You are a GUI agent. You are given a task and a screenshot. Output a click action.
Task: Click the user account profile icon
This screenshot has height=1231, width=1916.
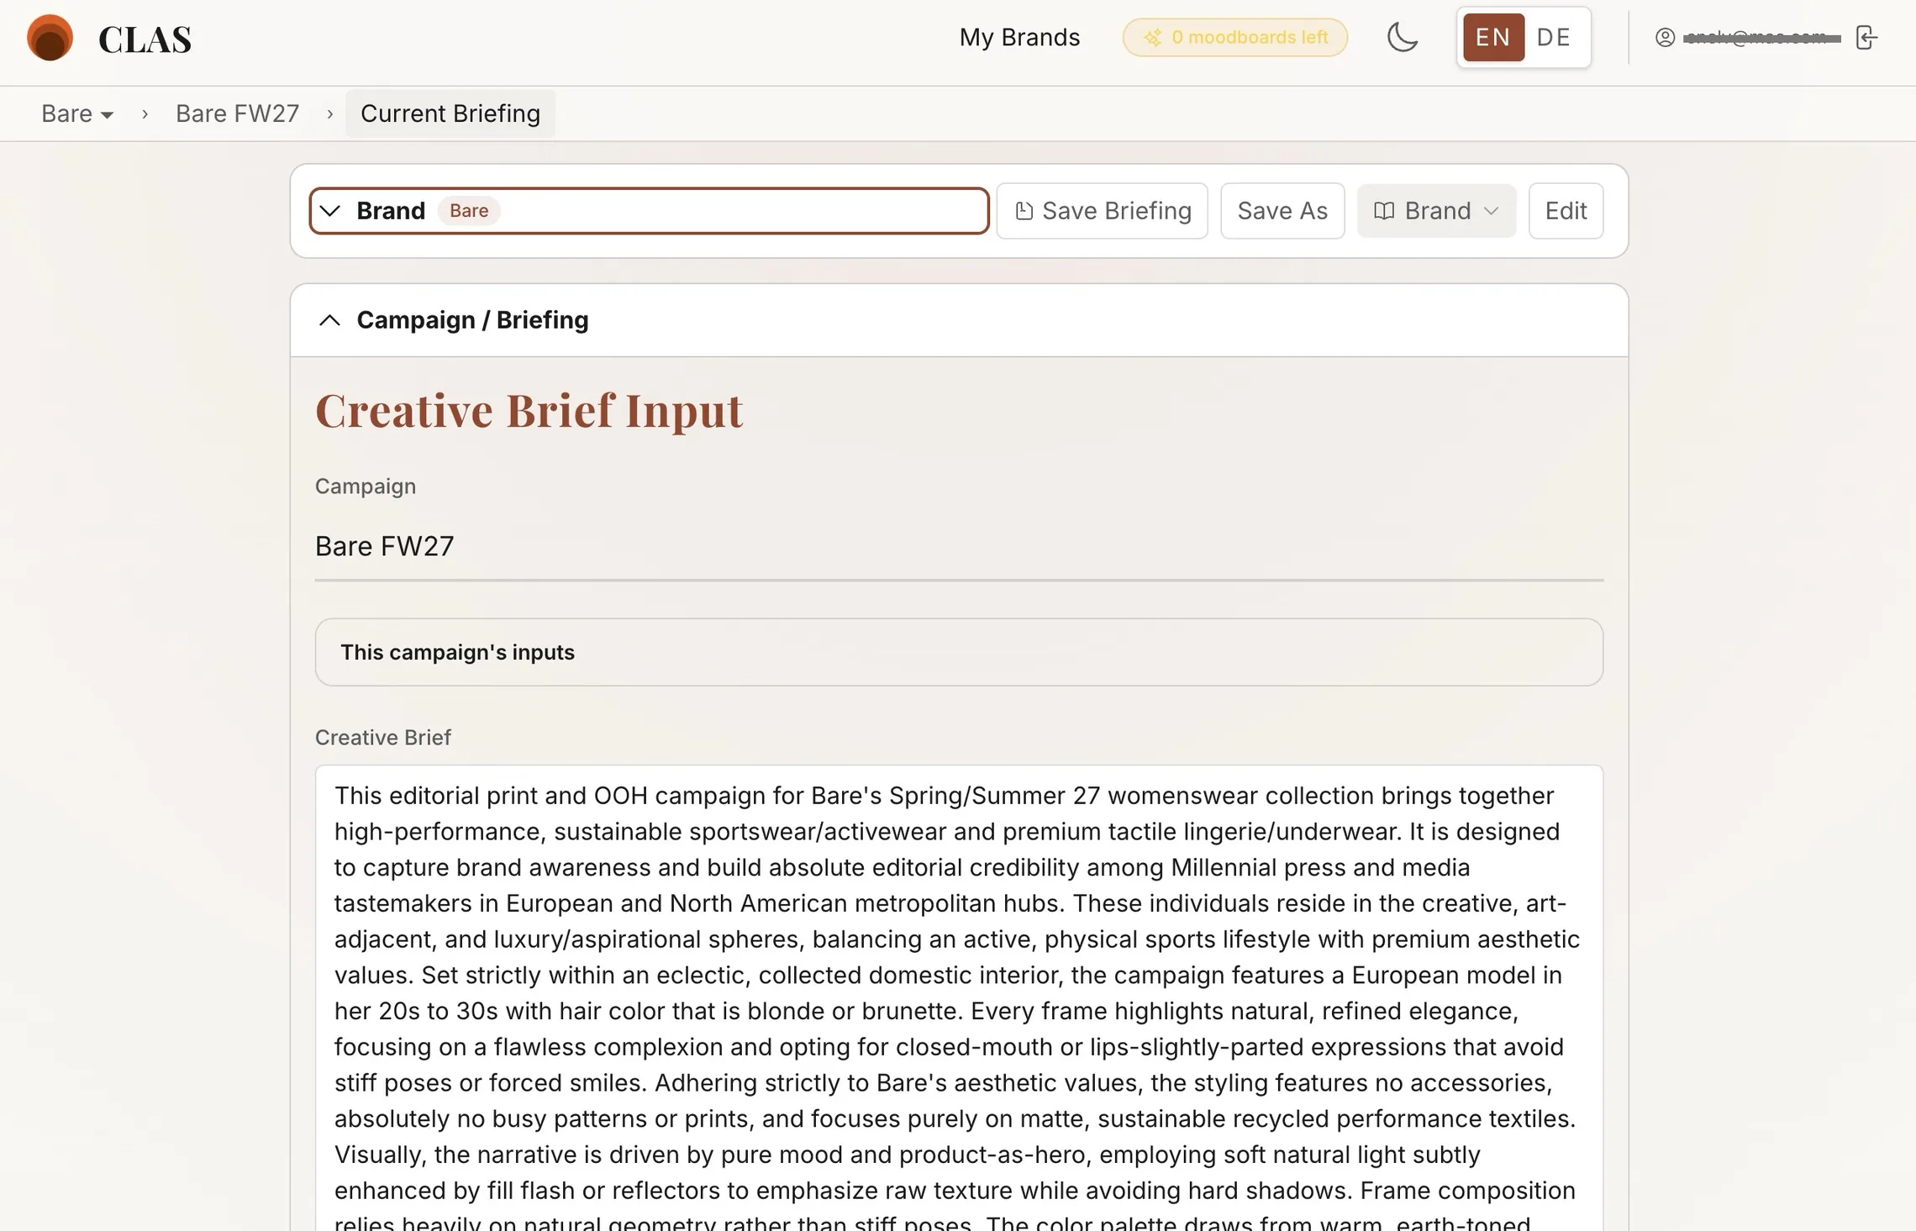click(x=1665, y=38)
